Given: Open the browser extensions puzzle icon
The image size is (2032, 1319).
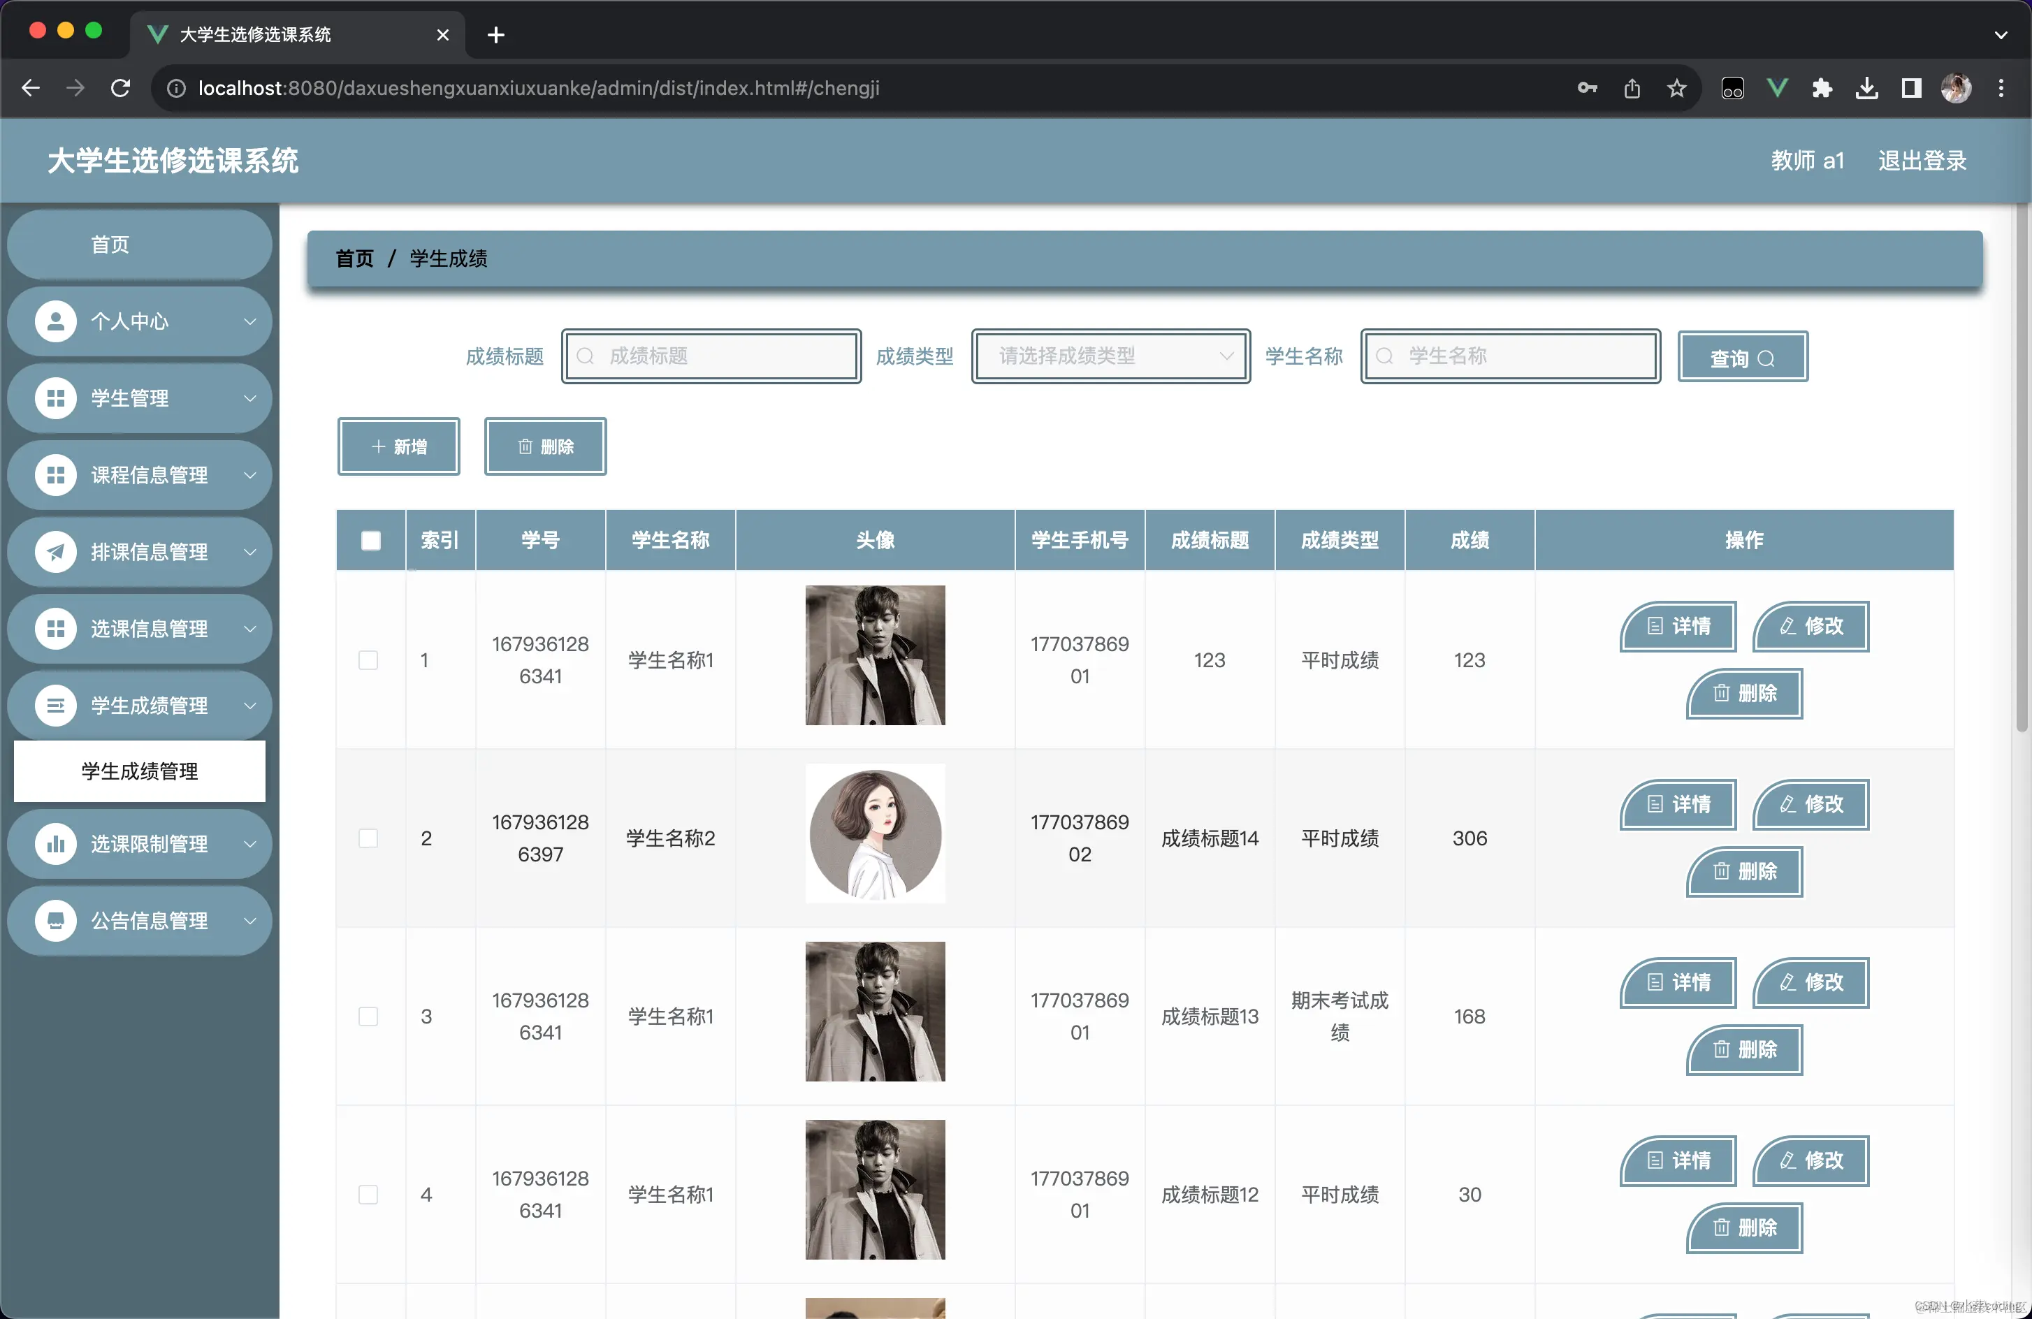Looking at the screenshot, I should tap(1822, 88).
